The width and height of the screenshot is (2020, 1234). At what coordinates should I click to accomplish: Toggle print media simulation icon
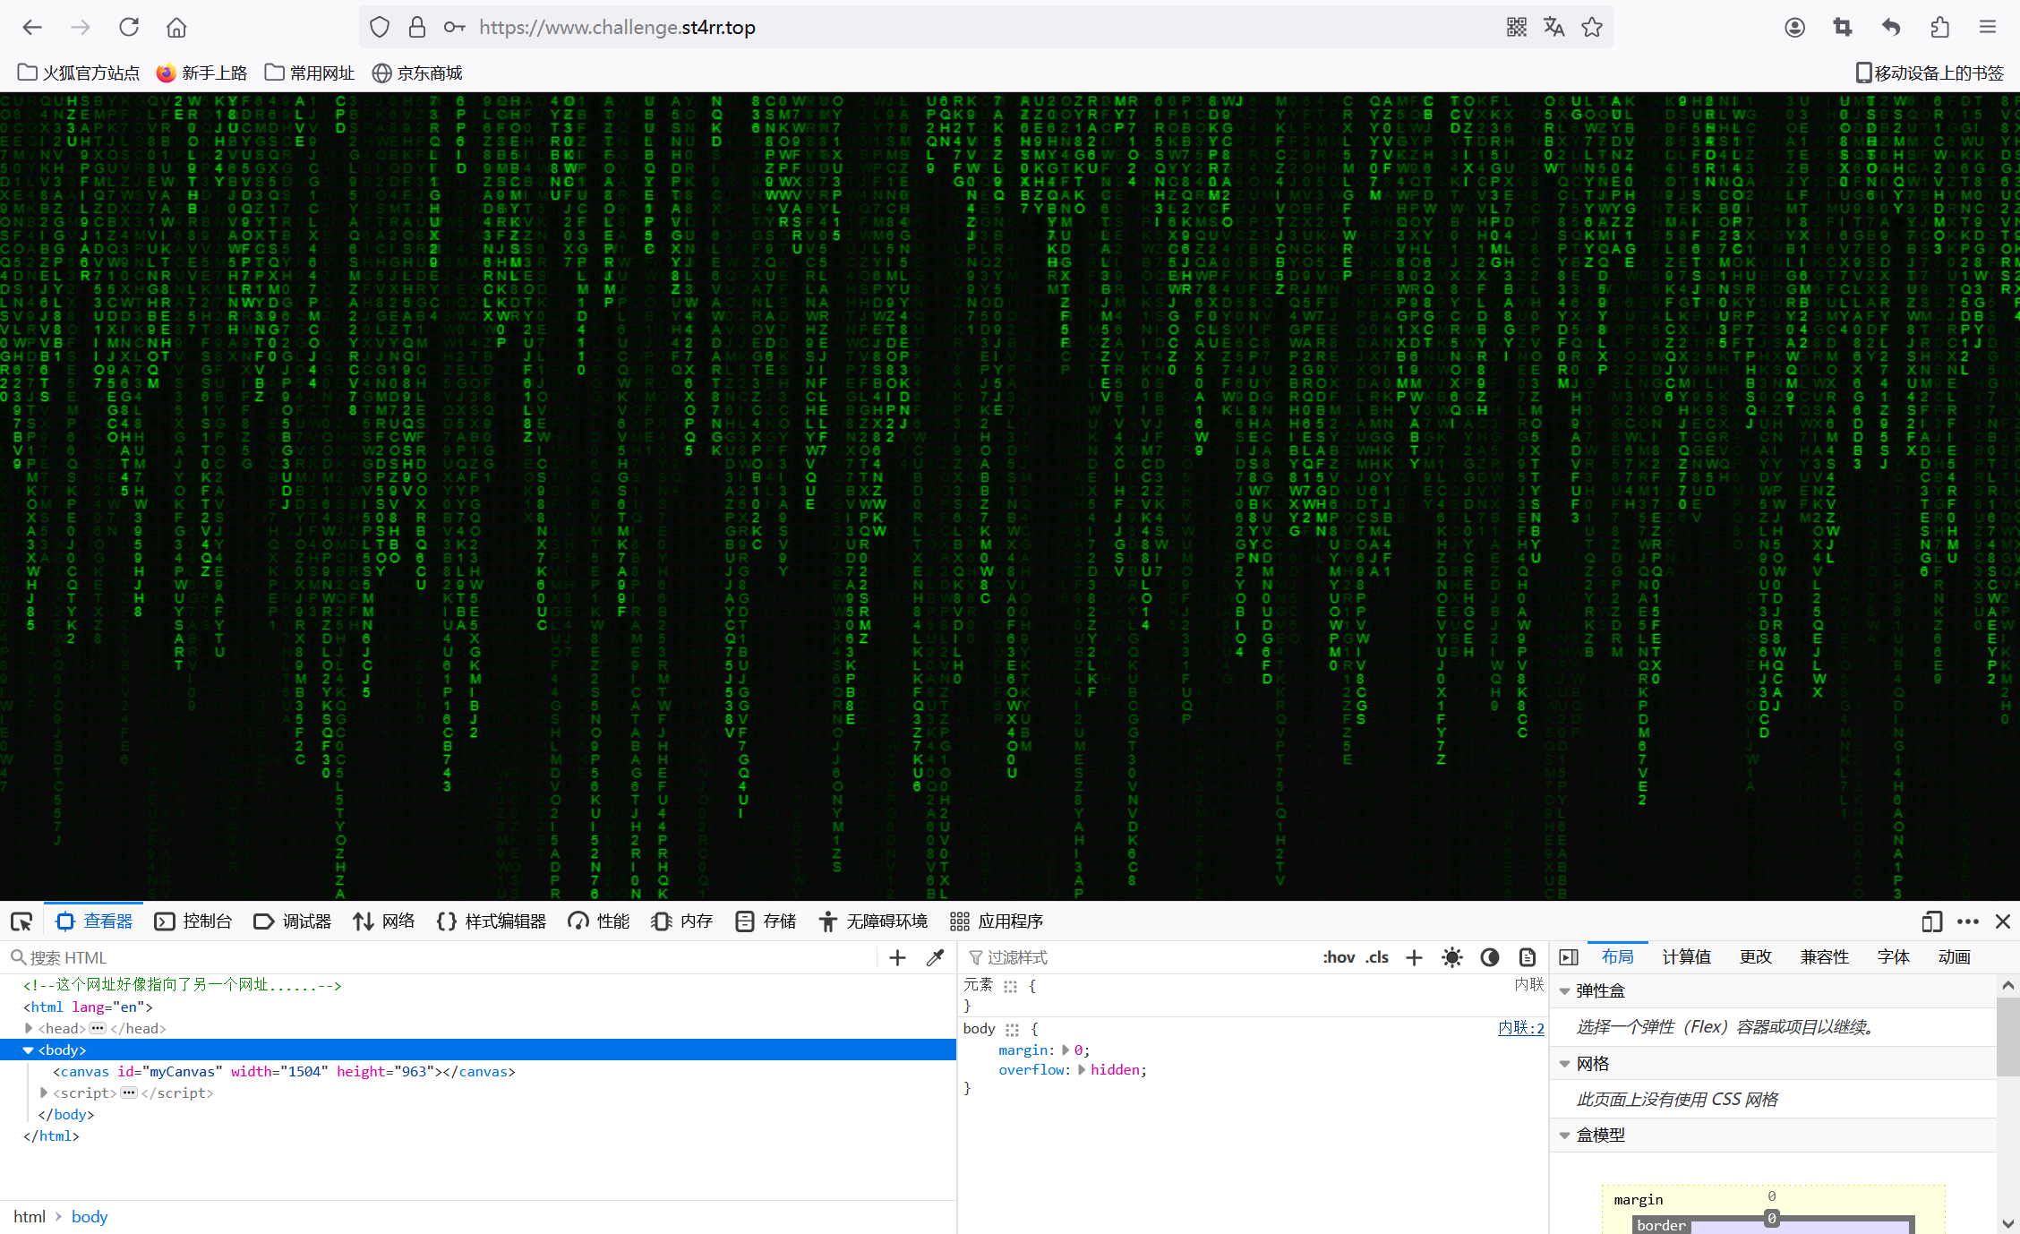pos(1528,958)
